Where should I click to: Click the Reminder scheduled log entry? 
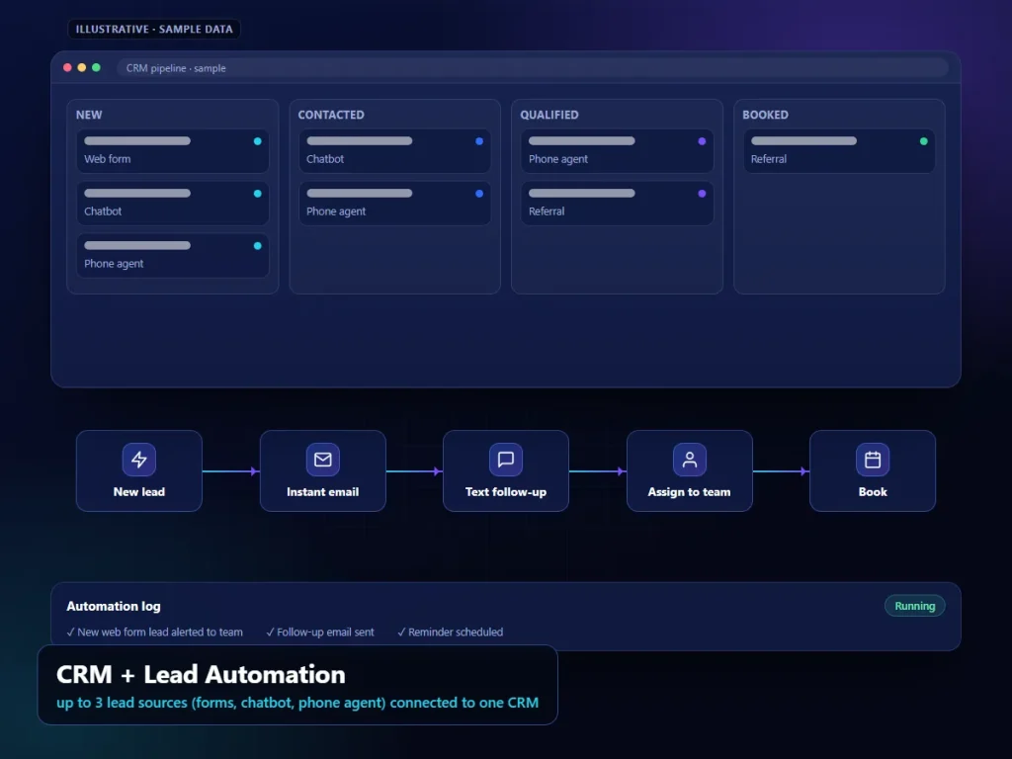click(451, 632)
